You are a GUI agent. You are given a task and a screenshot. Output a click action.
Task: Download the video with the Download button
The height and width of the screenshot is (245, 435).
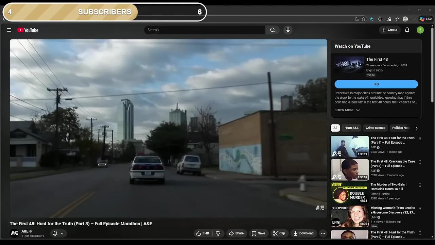(x=303, y=233)
